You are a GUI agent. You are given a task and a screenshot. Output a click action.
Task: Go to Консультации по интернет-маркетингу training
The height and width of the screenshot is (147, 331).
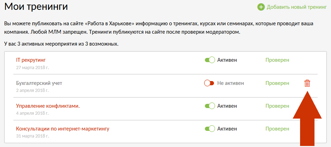pos(63,129)
